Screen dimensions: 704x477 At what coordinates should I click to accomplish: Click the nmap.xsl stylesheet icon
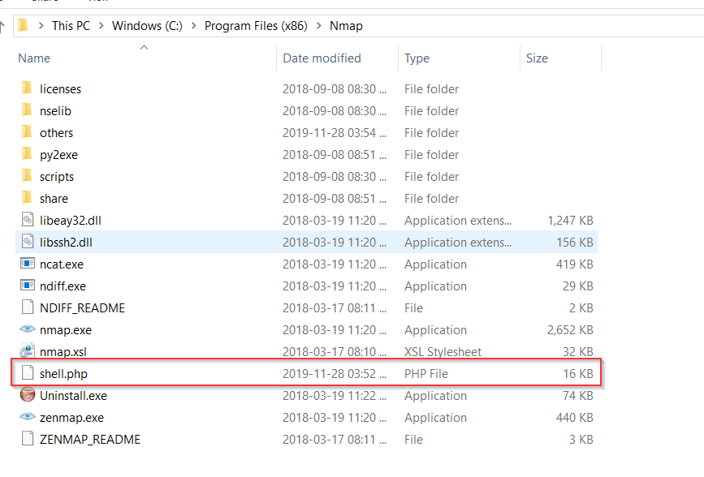point(26,352)
